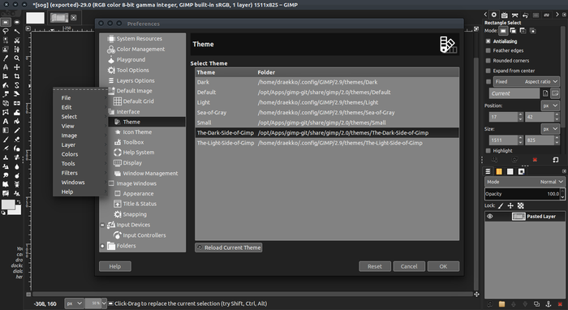Enable Feather edges checkbox

point(488,50)
